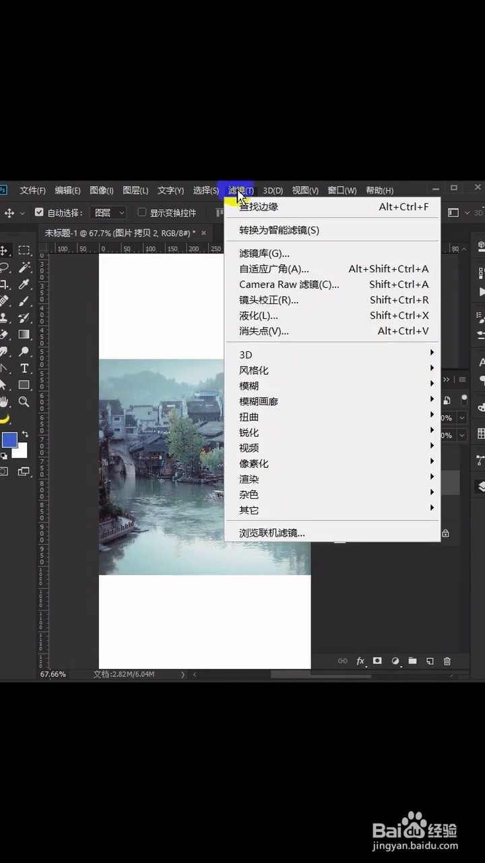The height and width of the screenshot is (863, 485).
Task: Choose 消失点(V)... filter
Action: point(332,331)
